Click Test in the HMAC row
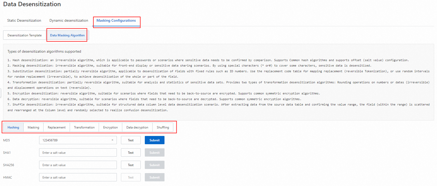This screenshot has height=186, width=437. coord(131,177)
